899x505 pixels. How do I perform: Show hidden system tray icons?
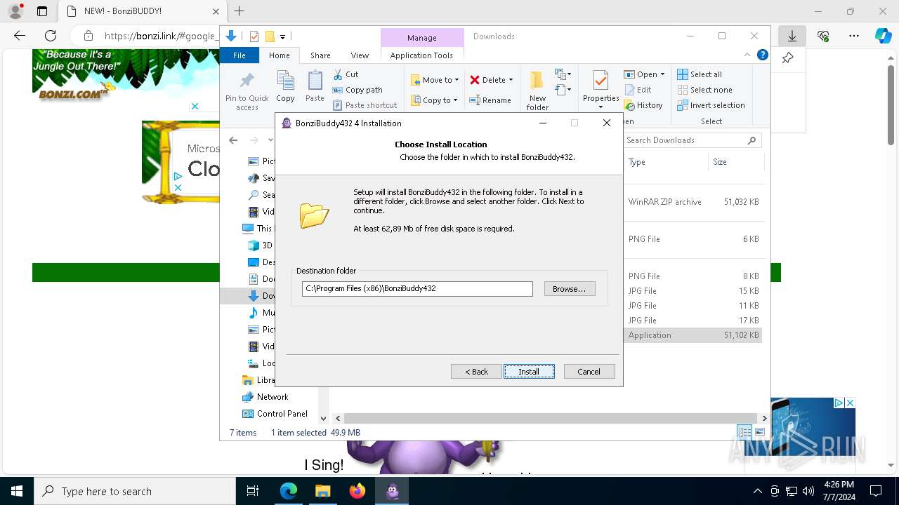(757, 491)
